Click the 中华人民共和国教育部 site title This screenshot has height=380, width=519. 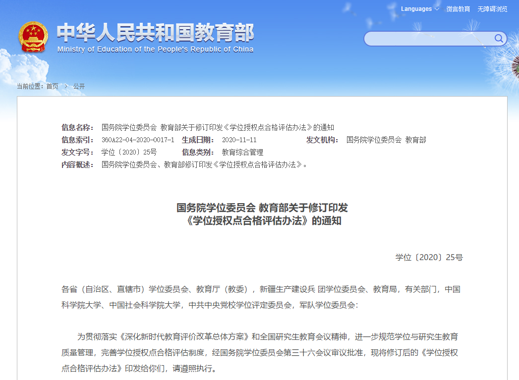click(x=155, y=33)
